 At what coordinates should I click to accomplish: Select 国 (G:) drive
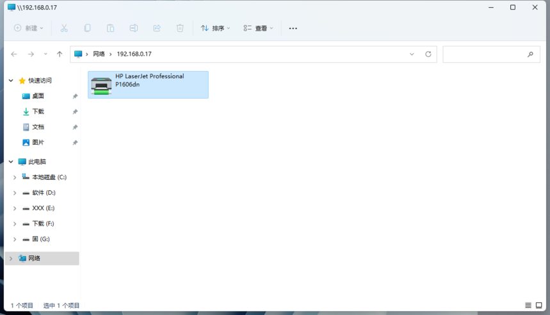[41, 239]
